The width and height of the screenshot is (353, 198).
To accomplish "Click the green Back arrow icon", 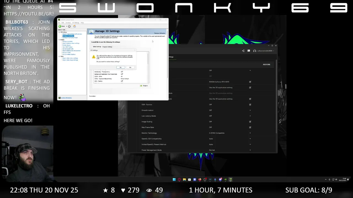I will coord(60,26).
